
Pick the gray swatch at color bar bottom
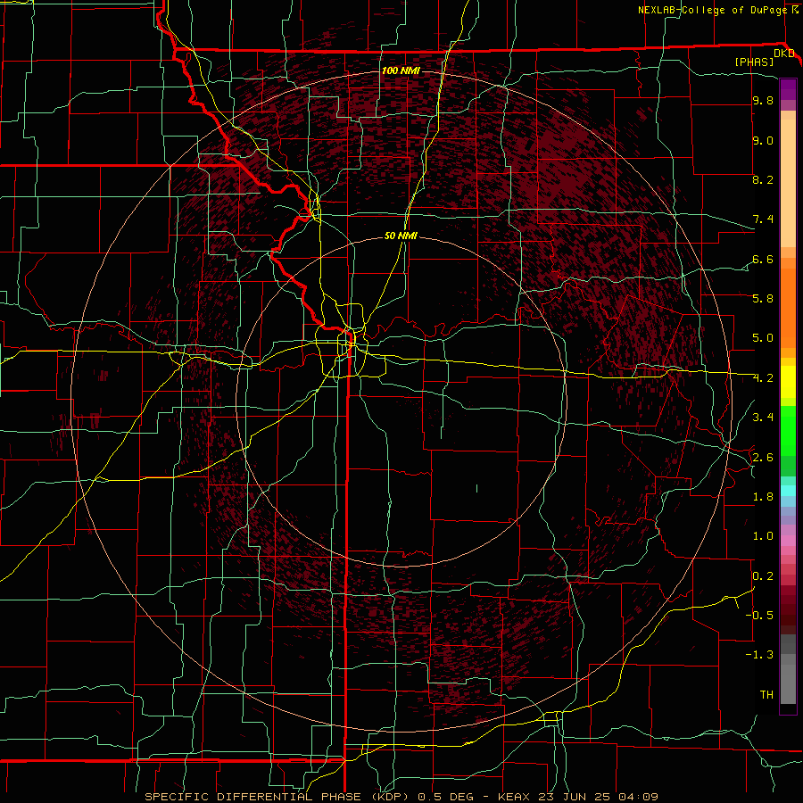click(788, 686)
